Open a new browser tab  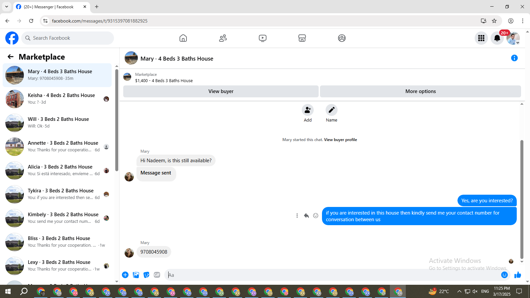click(97, 7)
